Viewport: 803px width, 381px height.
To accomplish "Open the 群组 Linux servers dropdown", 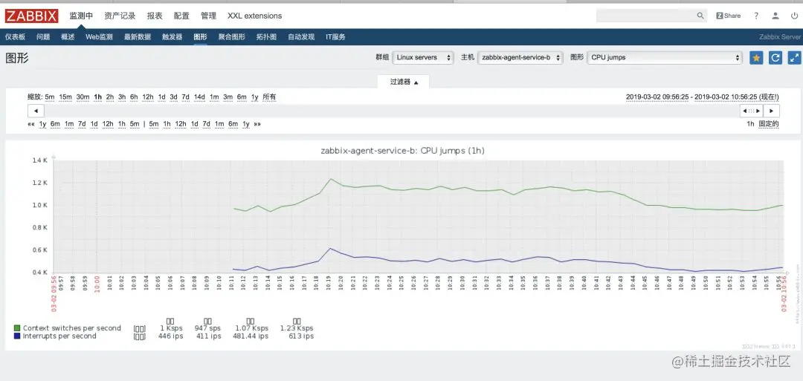I will [423, 58].
